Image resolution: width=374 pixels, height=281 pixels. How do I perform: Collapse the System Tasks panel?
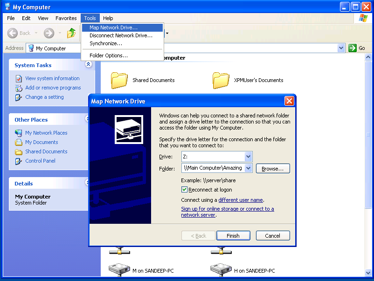click(x=89, y=64)
